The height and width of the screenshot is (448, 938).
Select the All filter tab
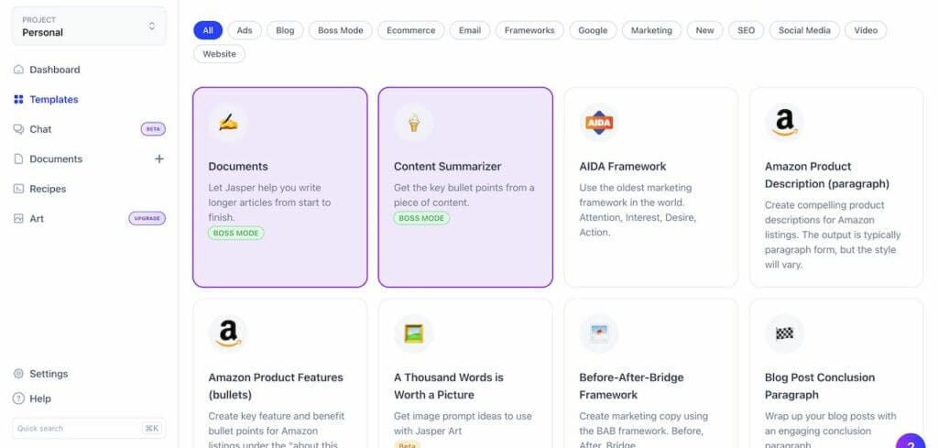coord(208,30)
